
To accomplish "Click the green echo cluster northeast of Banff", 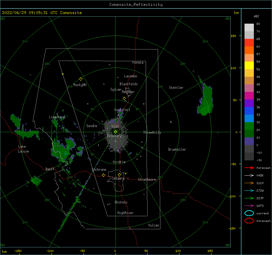I will [63, 150].
